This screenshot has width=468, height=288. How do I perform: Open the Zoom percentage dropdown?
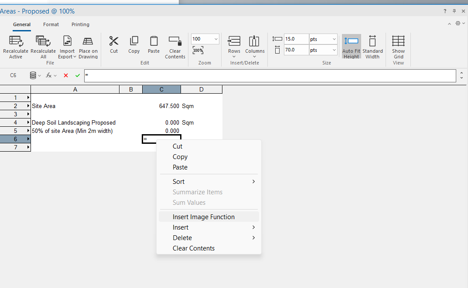(216, 39)
